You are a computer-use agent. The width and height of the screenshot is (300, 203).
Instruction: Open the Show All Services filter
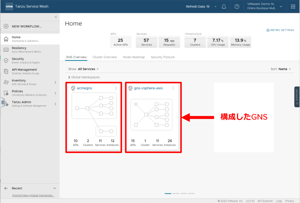(83, 69)
